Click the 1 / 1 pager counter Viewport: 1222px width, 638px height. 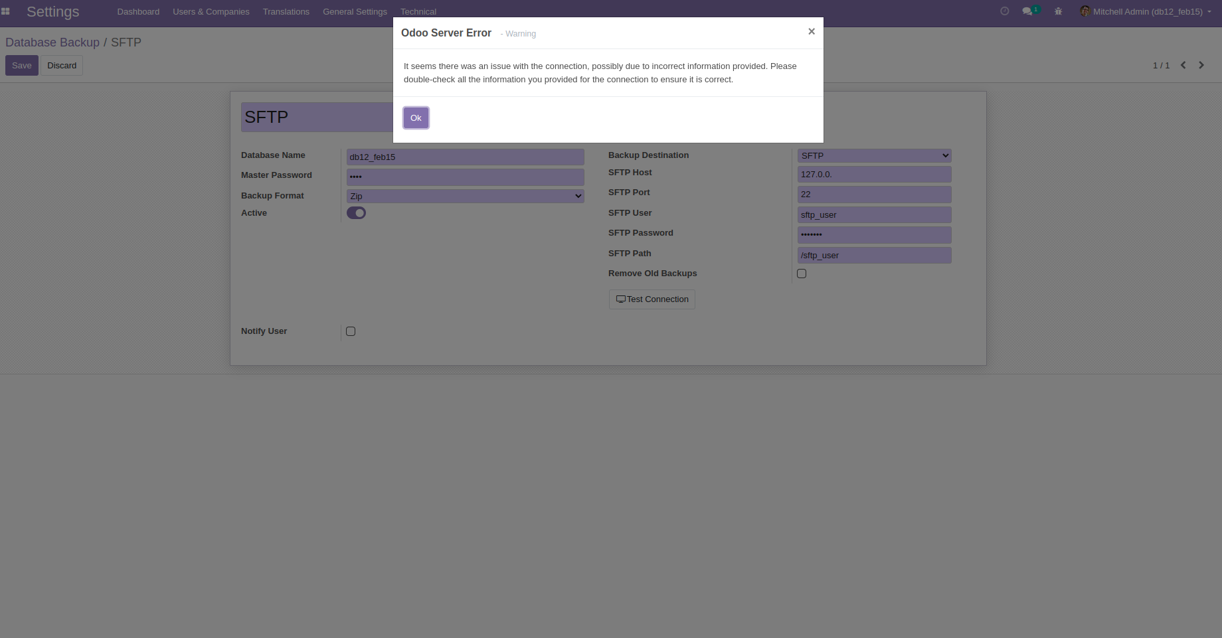[x=1161, y=66]
